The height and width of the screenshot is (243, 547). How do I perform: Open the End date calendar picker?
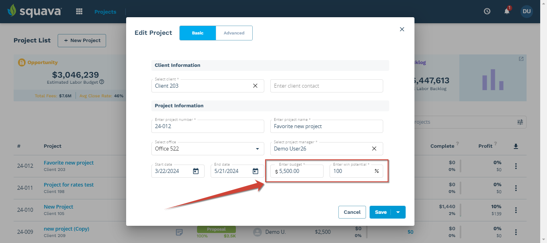coord(255,171)
